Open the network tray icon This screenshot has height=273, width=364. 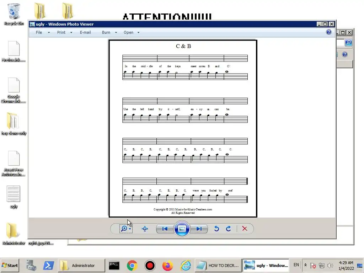tap(321, 265)
